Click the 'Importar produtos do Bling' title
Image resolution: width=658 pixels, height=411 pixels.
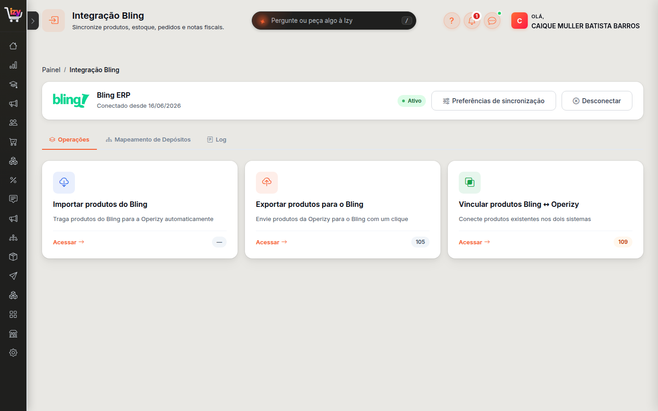100,204
